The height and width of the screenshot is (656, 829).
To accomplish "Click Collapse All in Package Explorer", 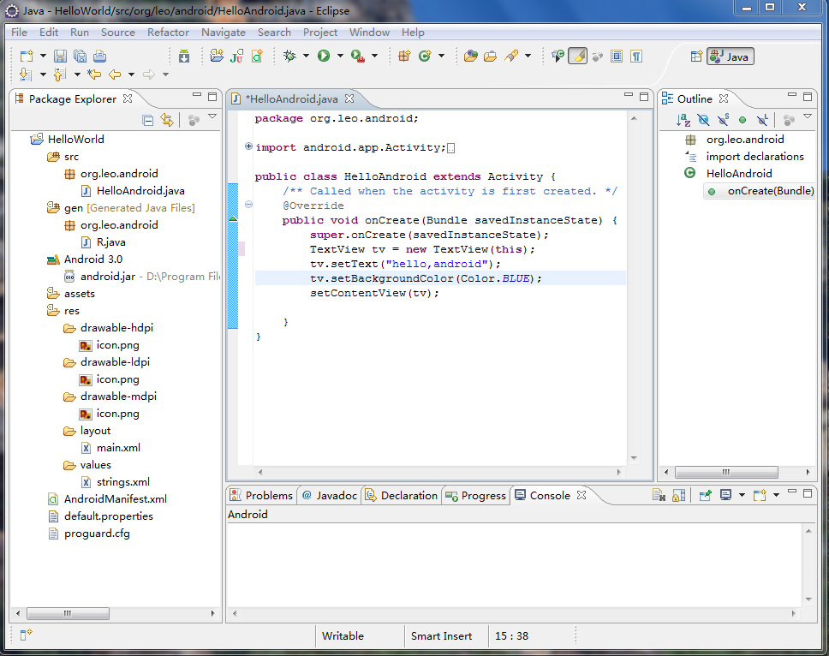I will 148,121.
